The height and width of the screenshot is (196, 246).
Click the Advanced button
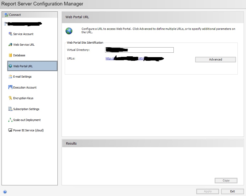[x=215, y=59]
